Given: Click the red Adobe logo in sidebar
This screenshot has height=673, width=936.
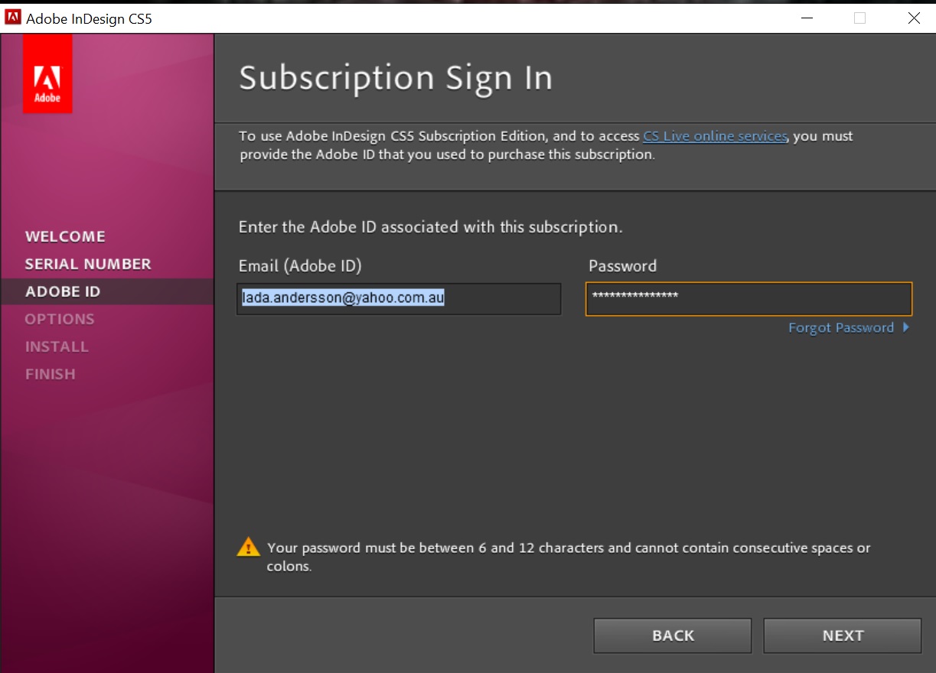Looking at the screenshot, I should coord(47,74).
